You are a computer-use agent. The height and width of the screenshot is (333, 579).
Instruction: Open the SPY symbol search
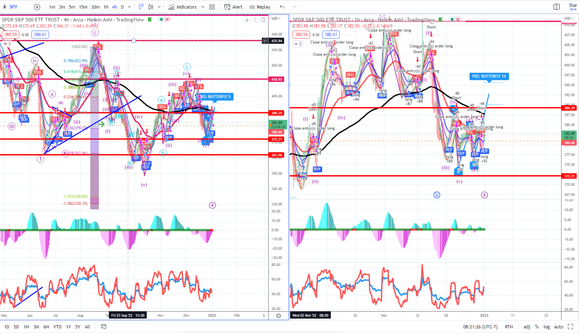coord(13,7)
